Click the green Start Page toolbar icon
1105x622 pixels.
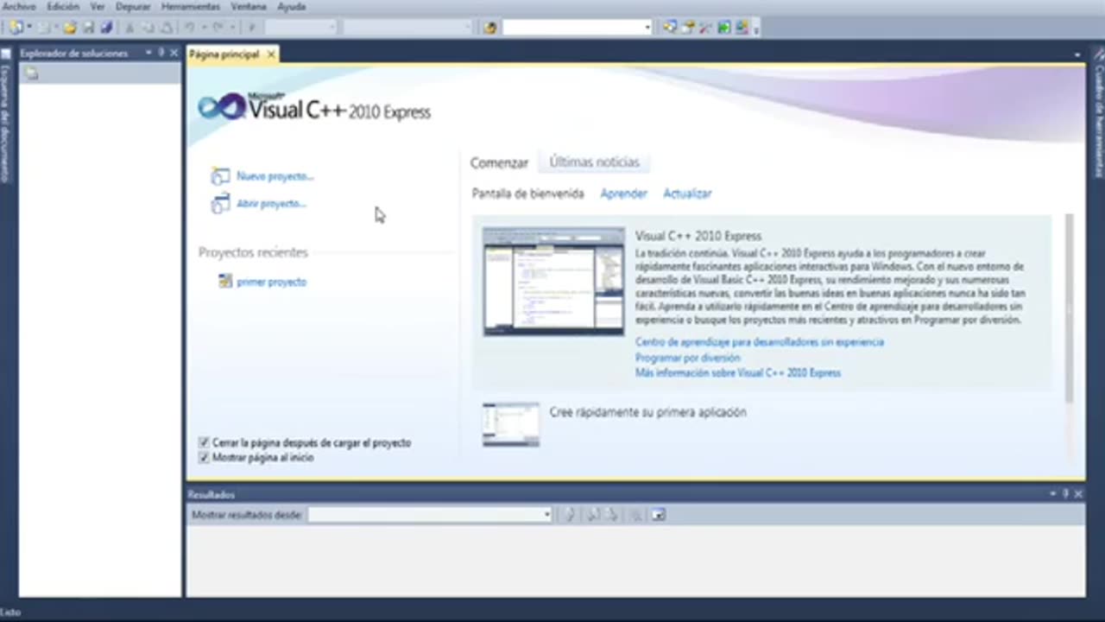pyautogui.click(x=723, y=27)
